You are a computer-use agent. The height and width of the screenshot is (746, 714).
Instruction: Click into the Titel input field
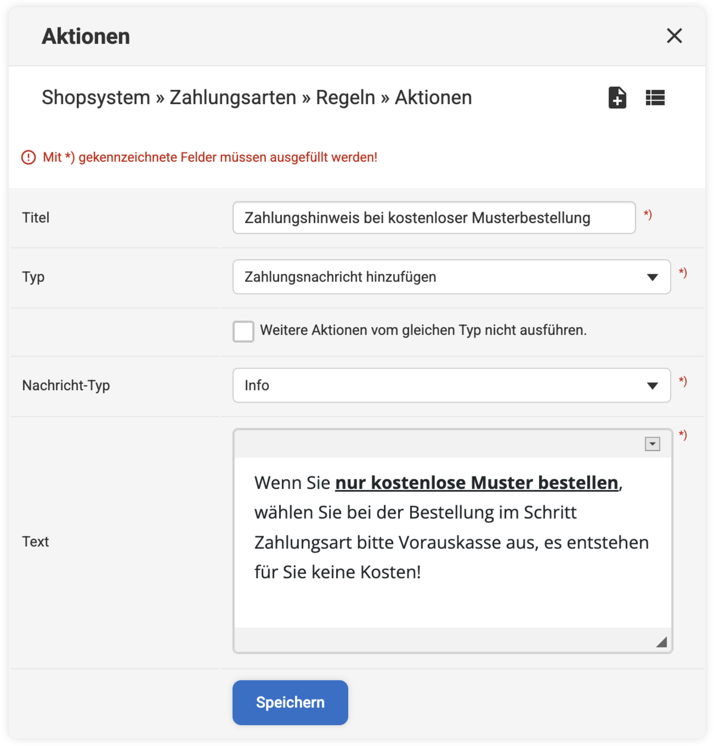[x=434, y=218]
